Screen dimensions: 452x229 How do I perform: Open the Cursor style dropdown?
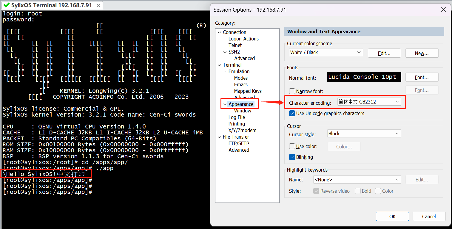pyautogui.click(x=364, y=134)
